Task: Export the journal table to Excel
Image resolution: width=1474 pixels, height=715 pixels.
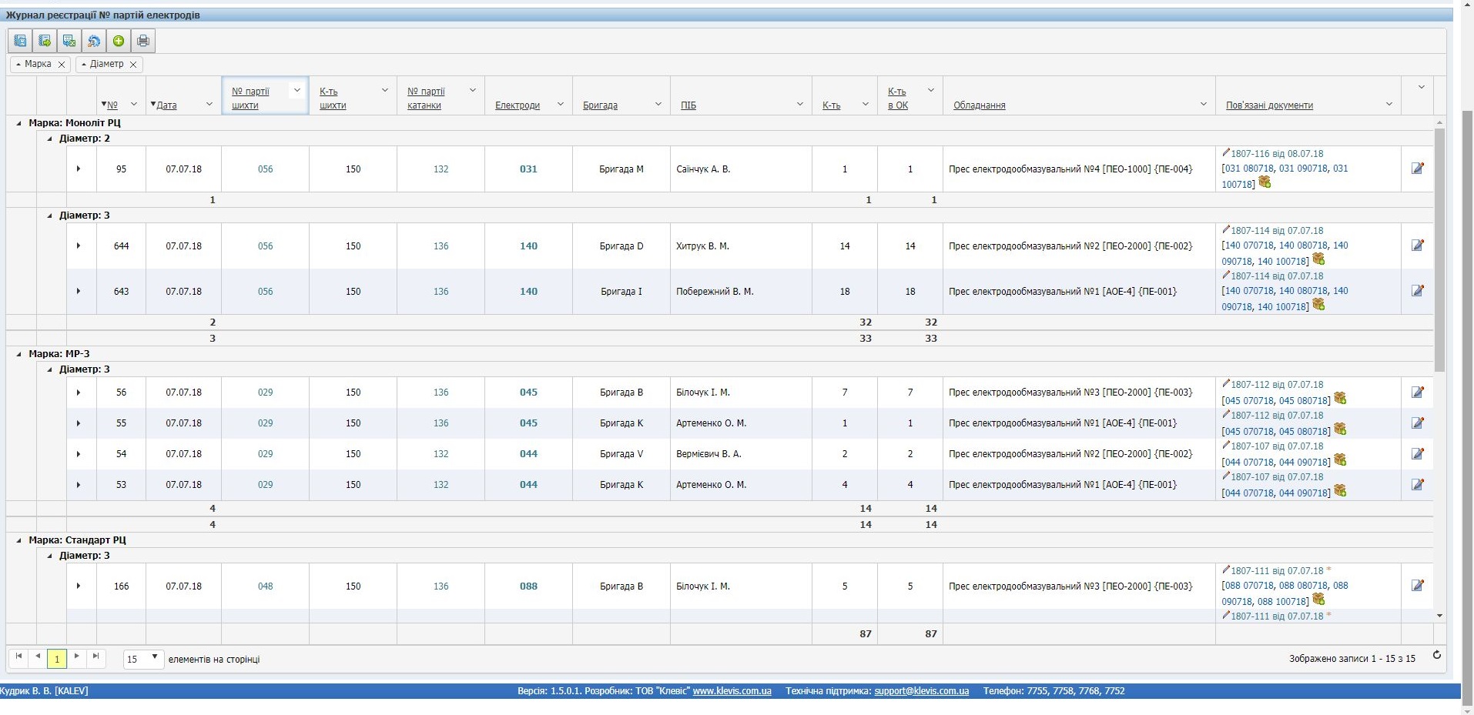Action: pos(69,41)
